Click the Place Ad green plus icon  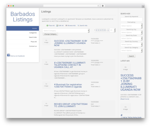pos(47,26)
